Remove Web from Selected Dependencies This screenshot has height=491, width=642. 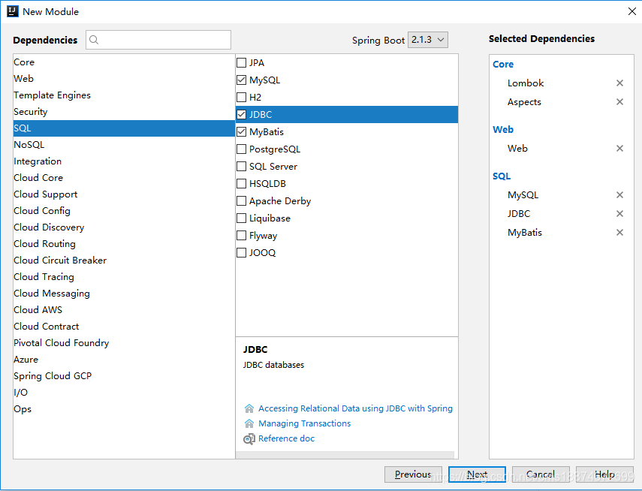(619, 148)
